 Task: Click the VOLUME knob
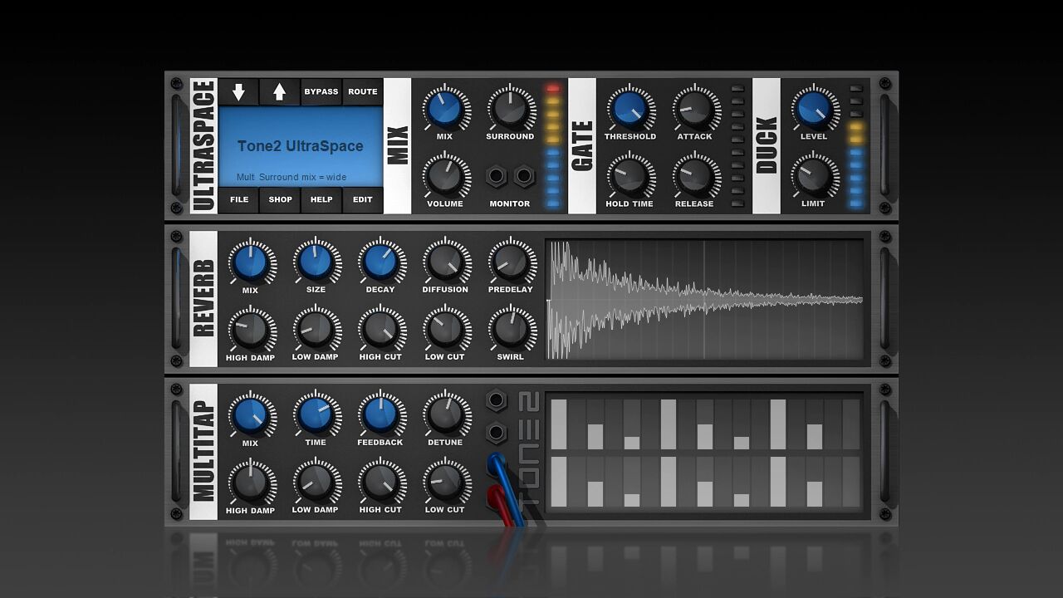[x=445, y=175]
